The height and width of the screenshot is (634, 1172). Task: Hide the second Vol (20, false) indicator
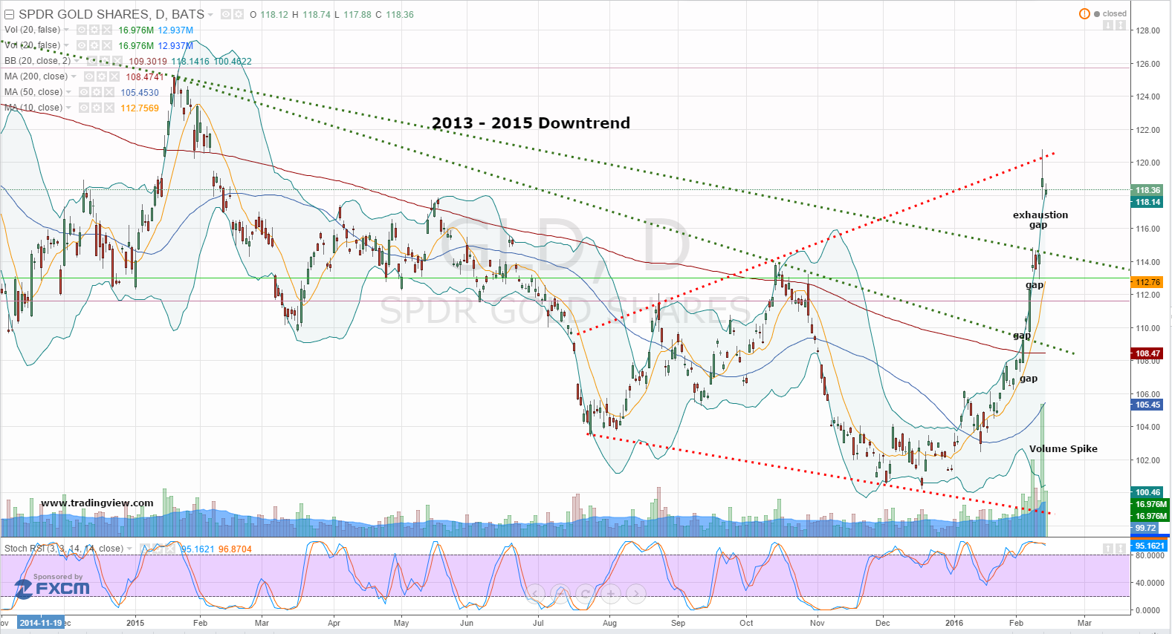[82, 45]
